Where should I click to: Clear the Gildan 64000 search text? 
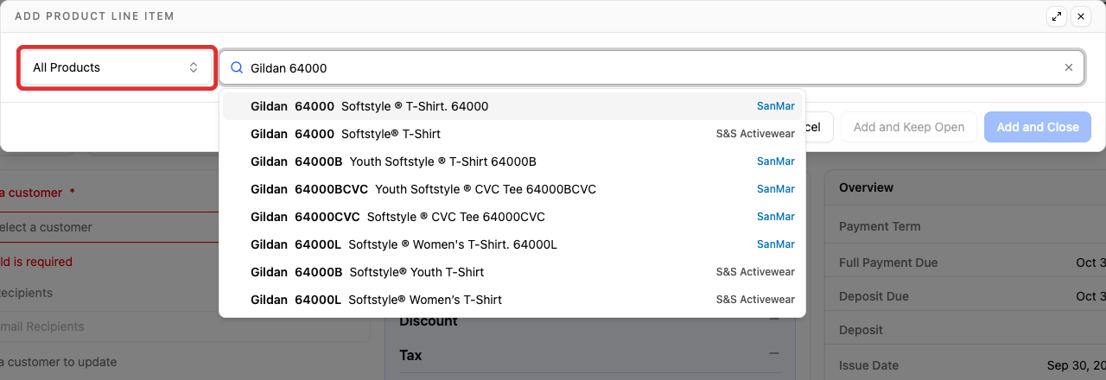click(1069, 67)
